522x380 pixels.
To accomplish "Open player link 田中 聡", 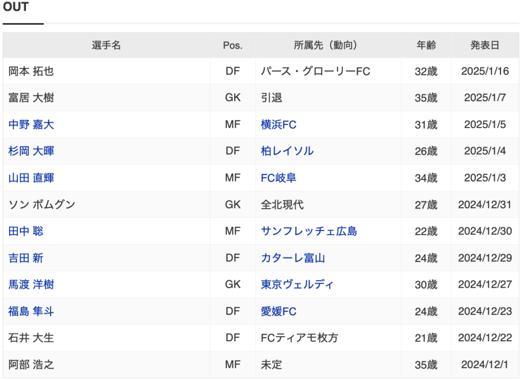I will (x=26, y=231).
